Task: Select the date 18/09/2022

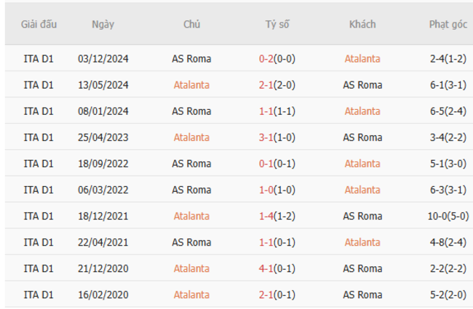Action: tap(103, 164)
